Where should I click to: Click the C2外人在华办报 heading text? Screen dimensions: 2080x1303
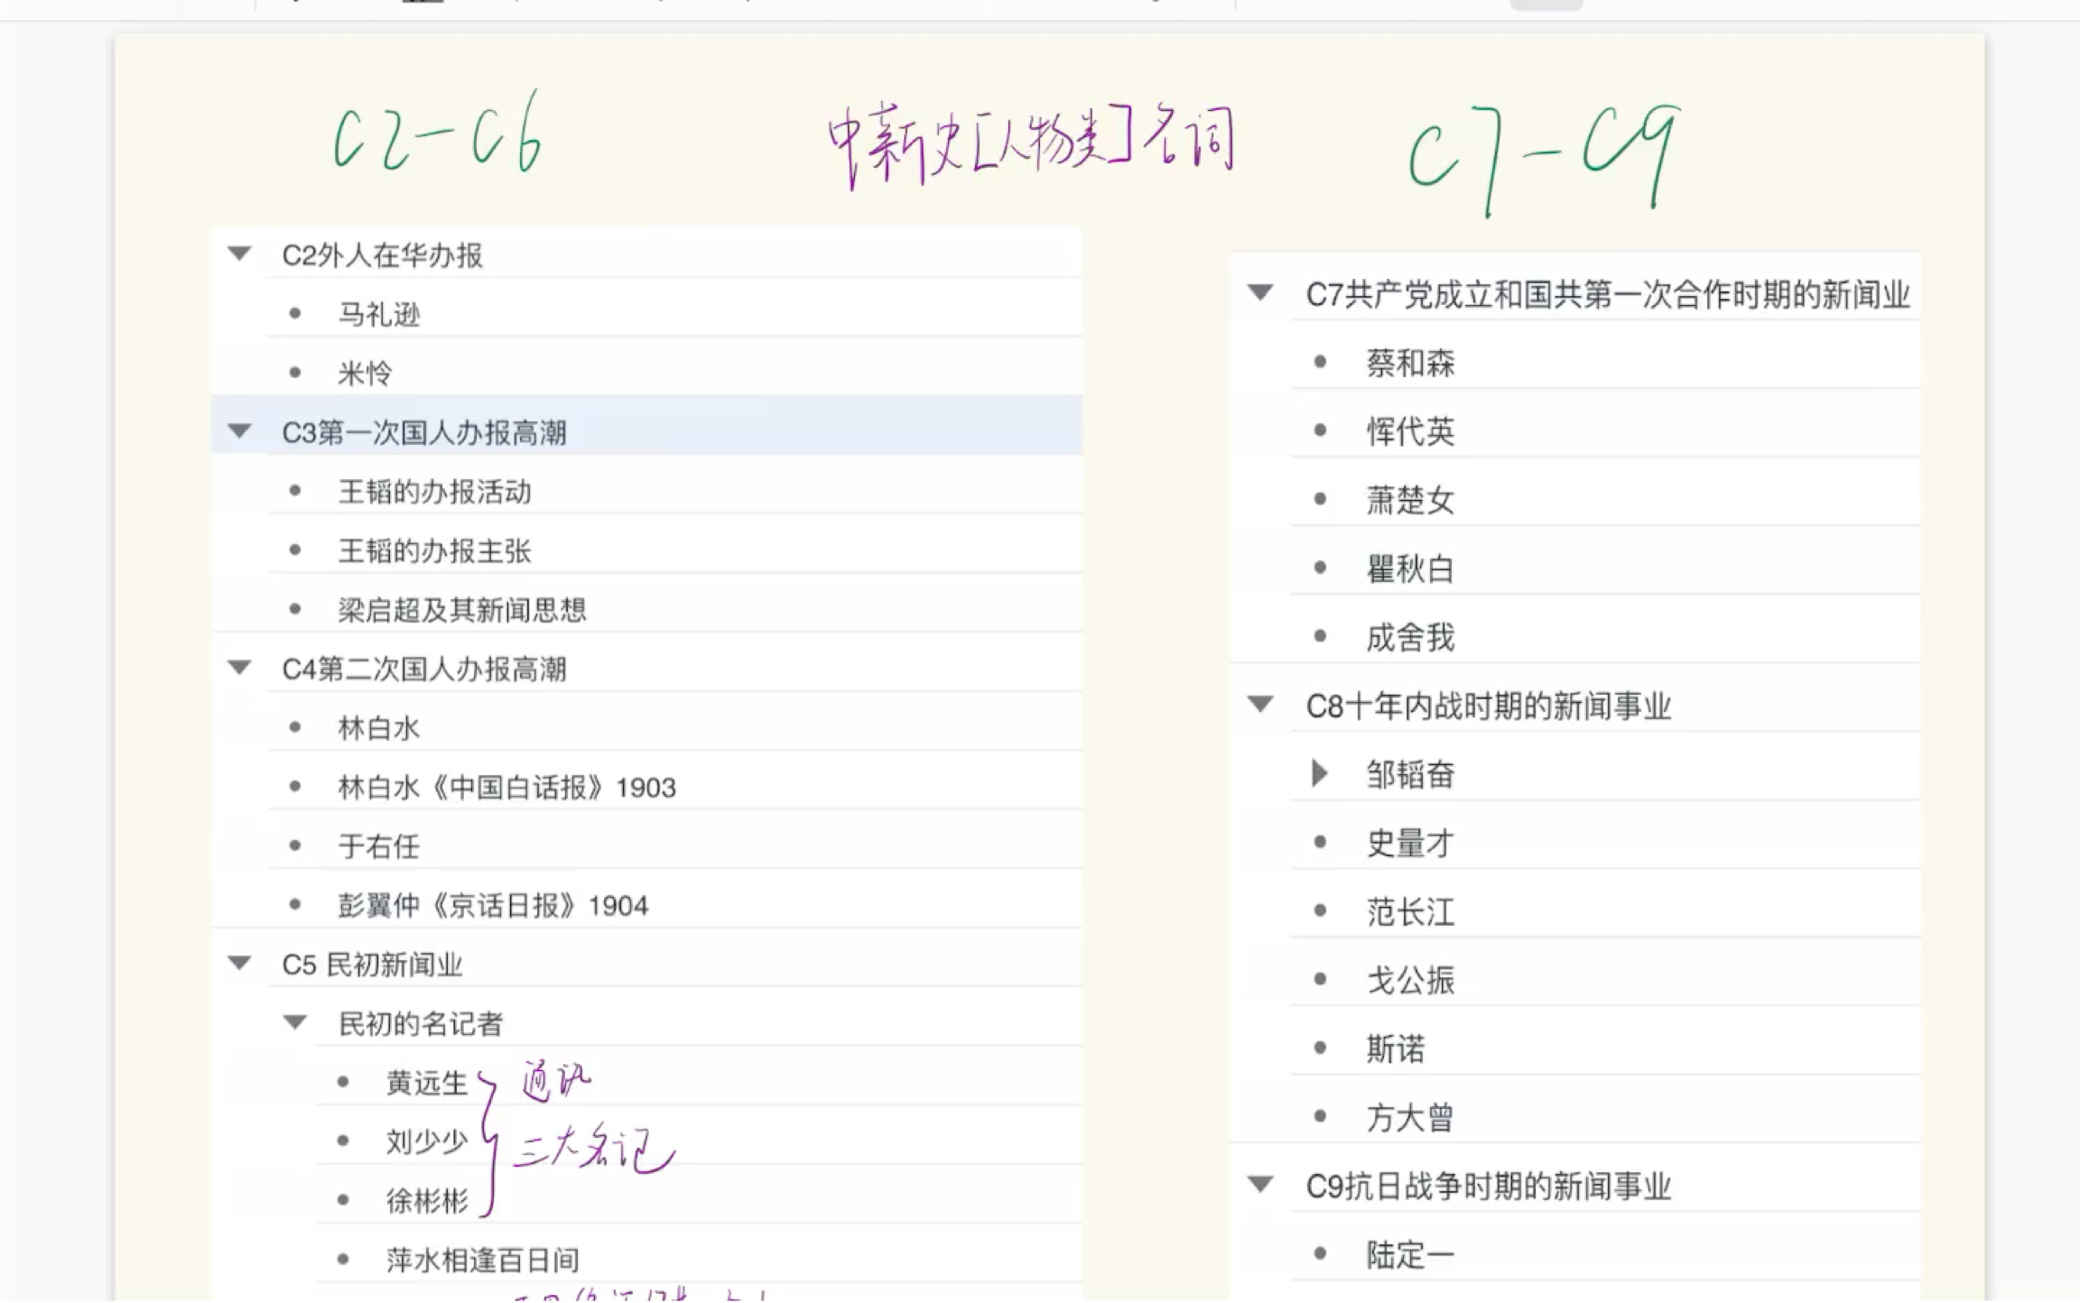(x=383, y=255)
